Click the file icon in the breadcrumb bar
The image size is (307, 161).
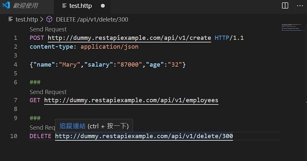pyautogui.click(x=10, y=19)
